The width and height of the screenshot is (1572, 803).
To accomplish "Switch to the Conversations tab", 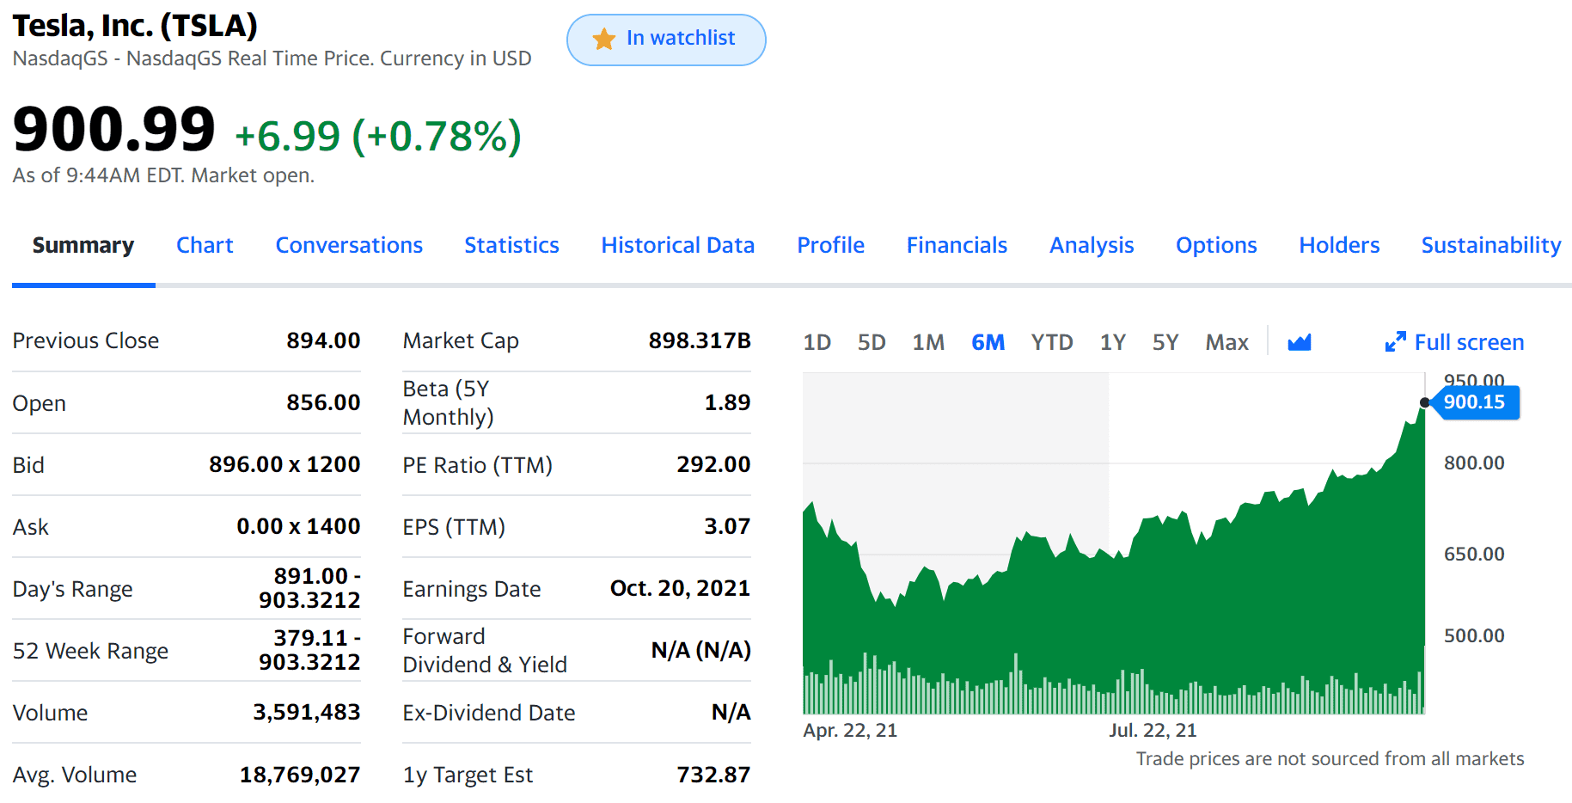I will pos(349,245).
